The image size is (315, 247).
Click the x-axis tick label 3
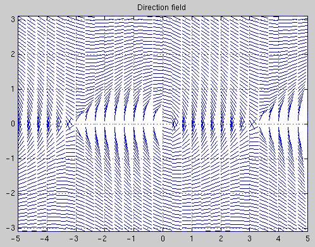(x=250, y=239)
